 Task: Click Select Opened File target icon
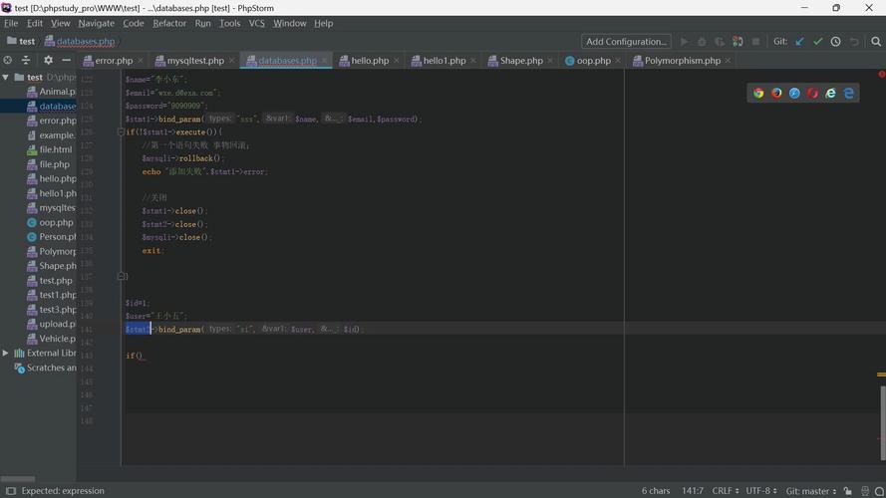[7, 60]
